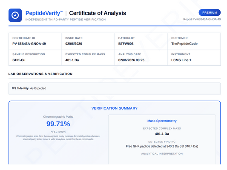227x170 pixels.
Task: Click the Verification Summary title
Action: click(x=115, y=108)
